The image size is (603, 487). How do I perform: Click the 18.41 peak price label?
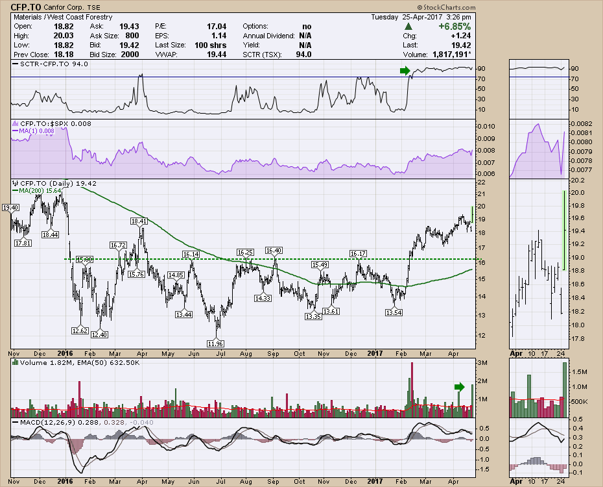point(139,221)
